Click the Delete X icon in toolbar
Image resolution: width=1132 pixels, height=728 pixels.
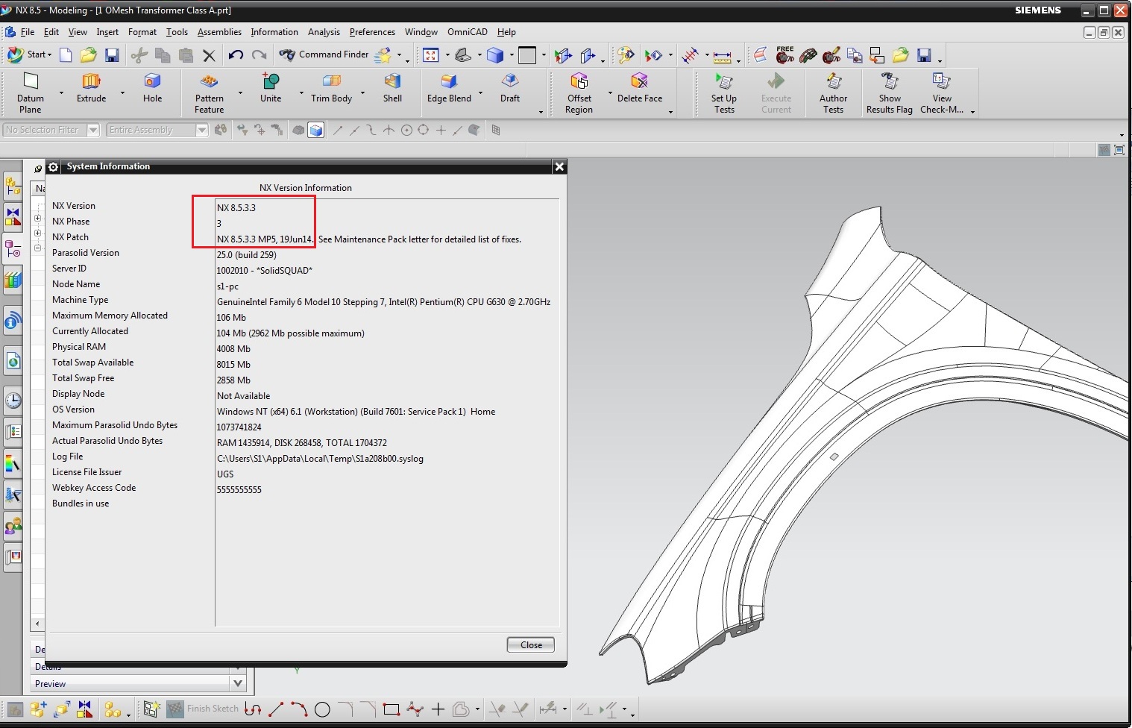coord(209,55)
